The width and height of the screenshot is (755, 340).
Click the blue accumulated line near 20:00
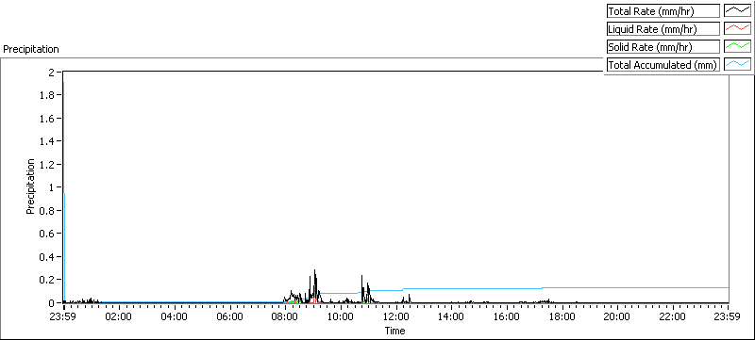617,287
